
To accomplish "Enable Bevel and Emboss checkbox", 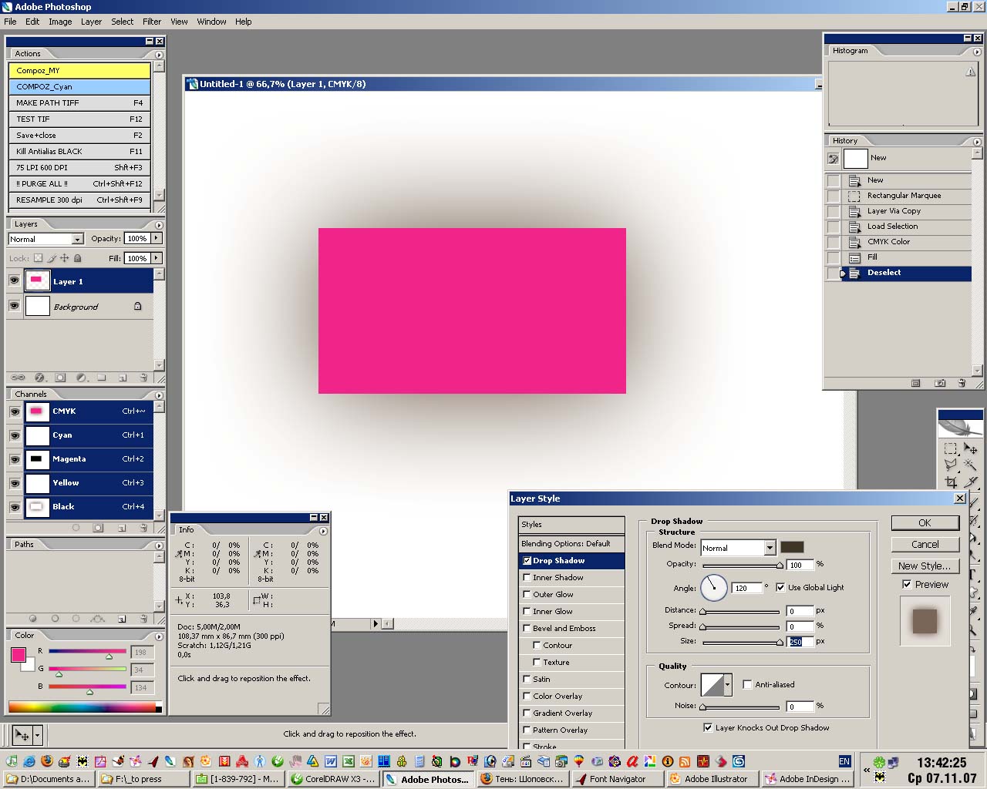I will click(527, 628).
